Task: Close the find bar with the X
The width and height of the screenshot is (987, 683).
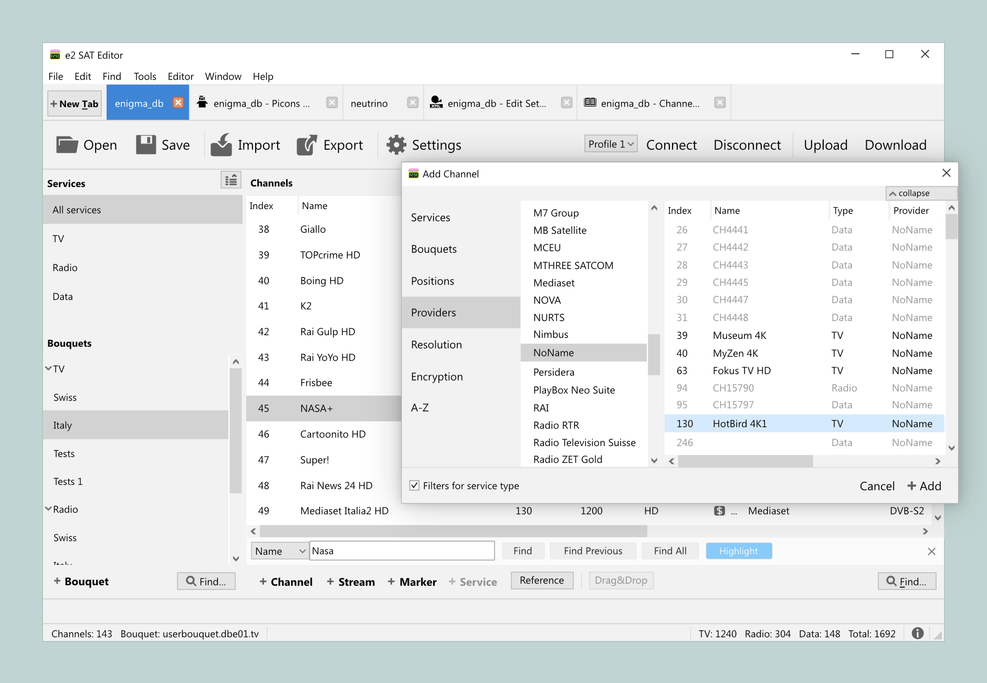Action: point(931,551)
